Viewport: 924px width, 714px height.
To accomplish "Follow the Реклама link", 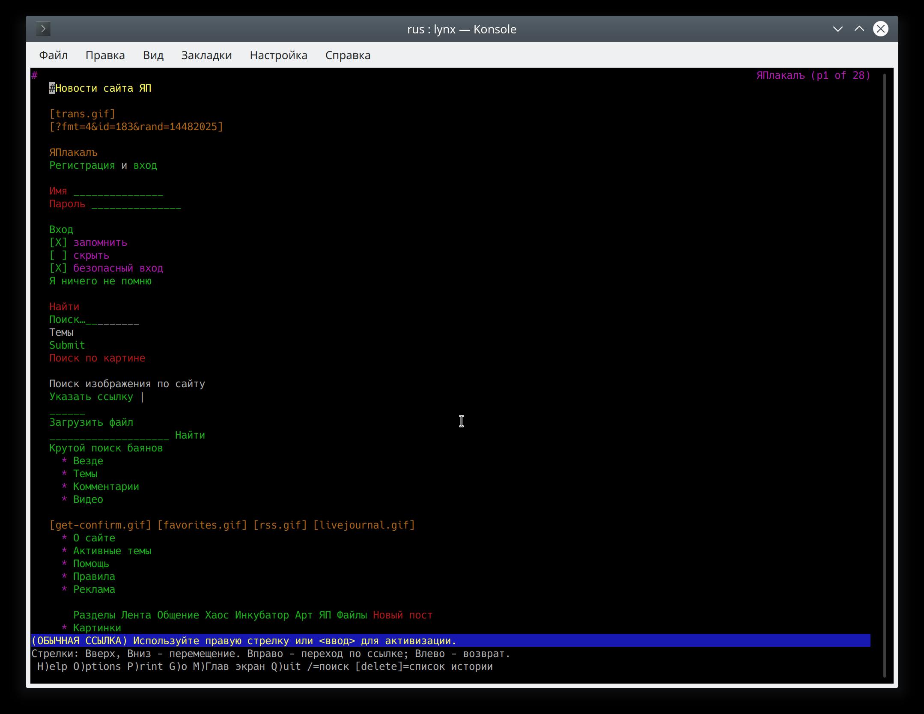I will click(94, 589).
